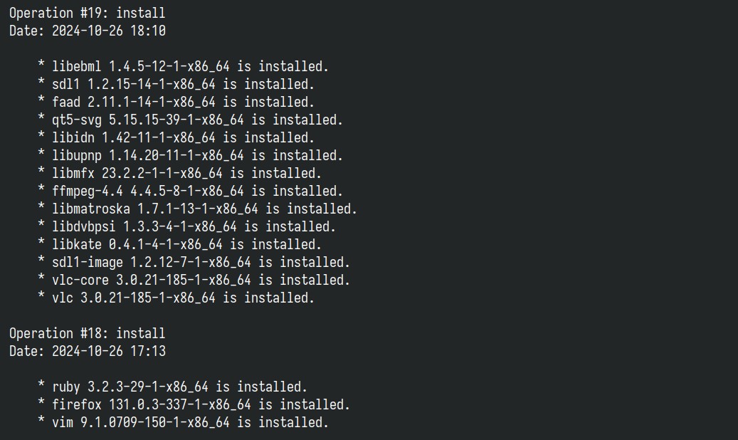Viewport: 738px width, 440px height.
Task: Click the libupnp 1.14.20-11-1 entry
Action: point(190,155)
